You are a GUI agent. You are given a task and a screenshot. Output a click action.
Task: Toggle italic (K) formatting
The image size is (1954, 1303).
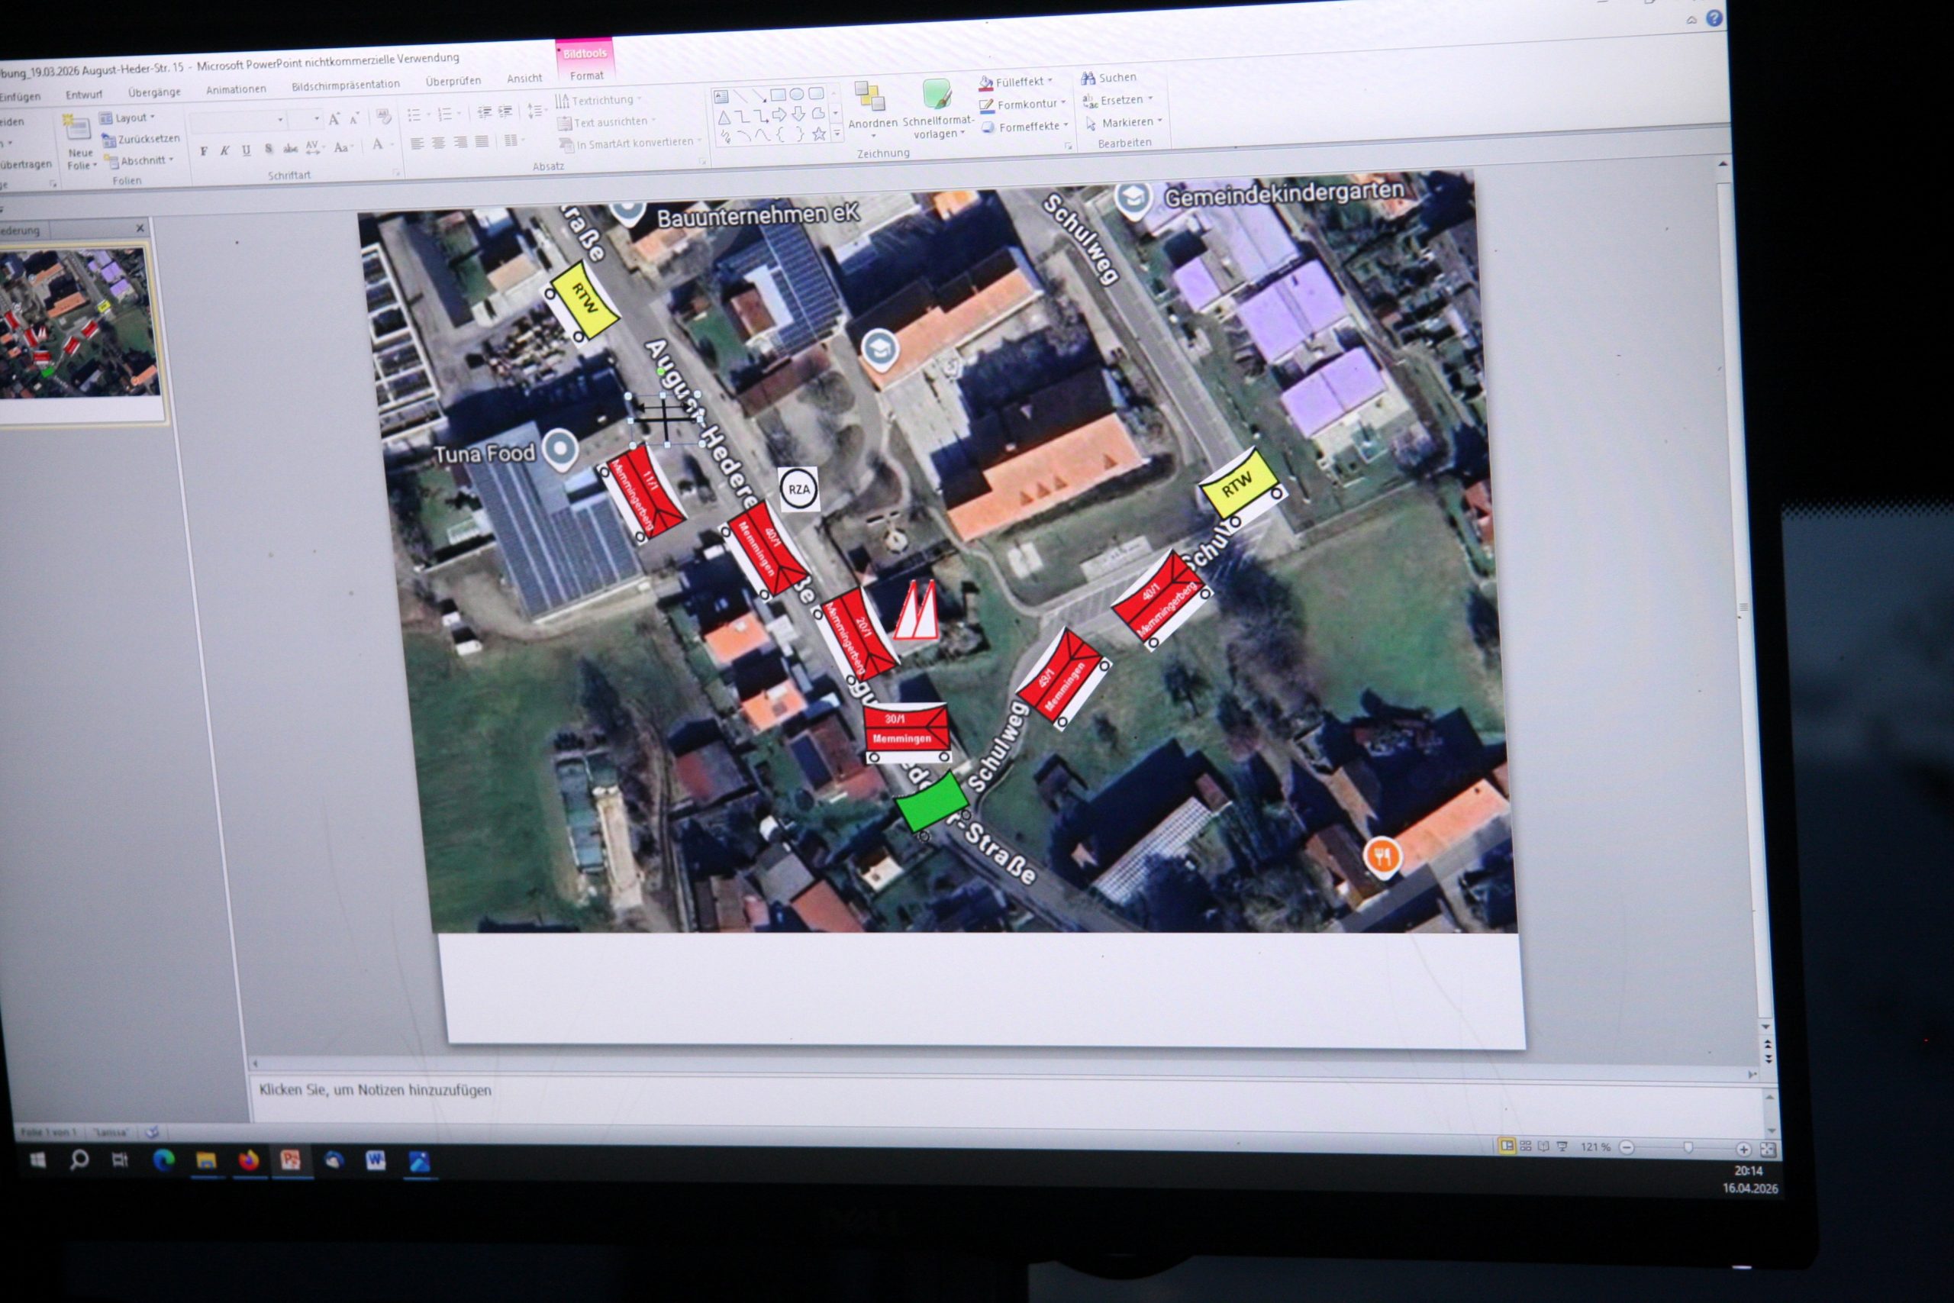pos(224,151)
